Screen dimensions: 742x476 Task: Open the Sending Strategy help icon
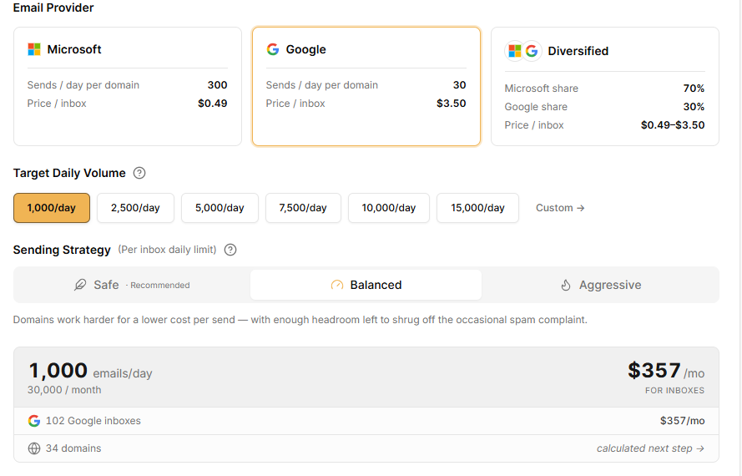tap(230, 250)
